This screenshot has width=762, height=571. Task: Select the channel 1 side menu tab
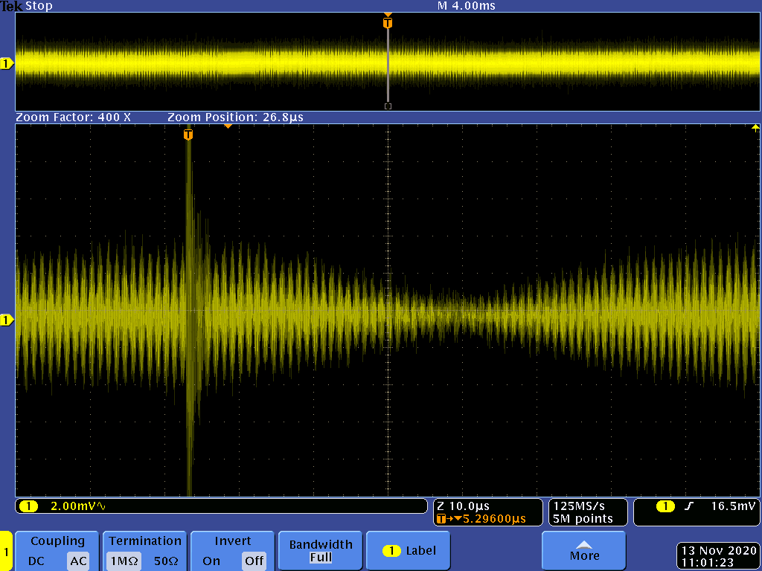[6, 552]
